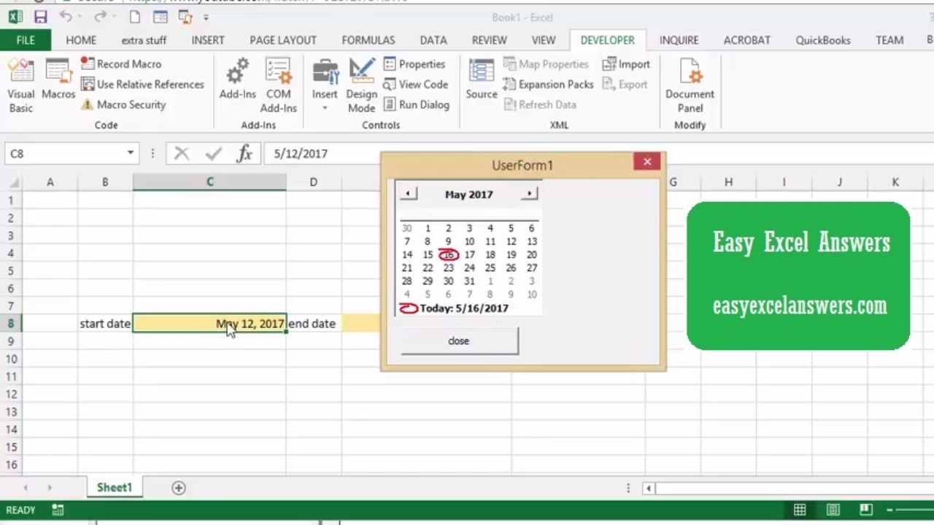Image resolution: width=934 pixels, height=525 pixels.
Task: Switch to Page Layout view in status bar
Action: pos(833,510)
